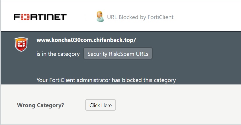The width and height of the screenshot is (241, 125).
Task: Click the 'is in the category' text
Action: click(58, 54)
